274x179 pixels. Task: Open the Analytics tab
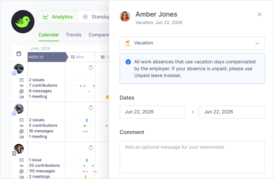(58, 17)
